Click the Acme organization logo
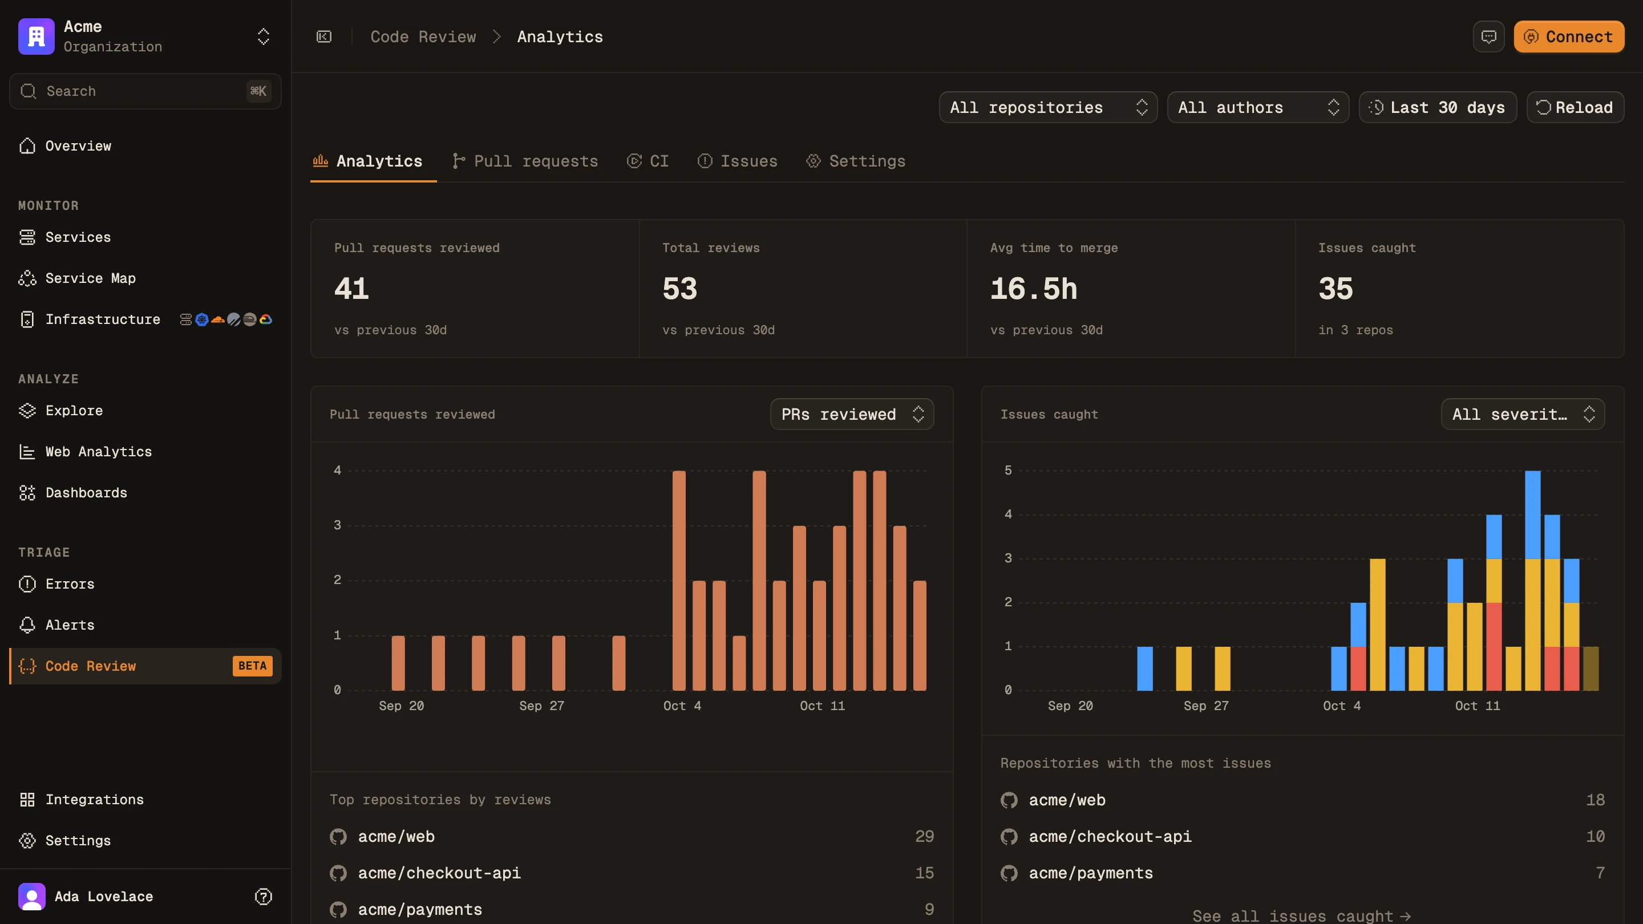Viewport: 1643px width, 924px height. click(37, 37)
